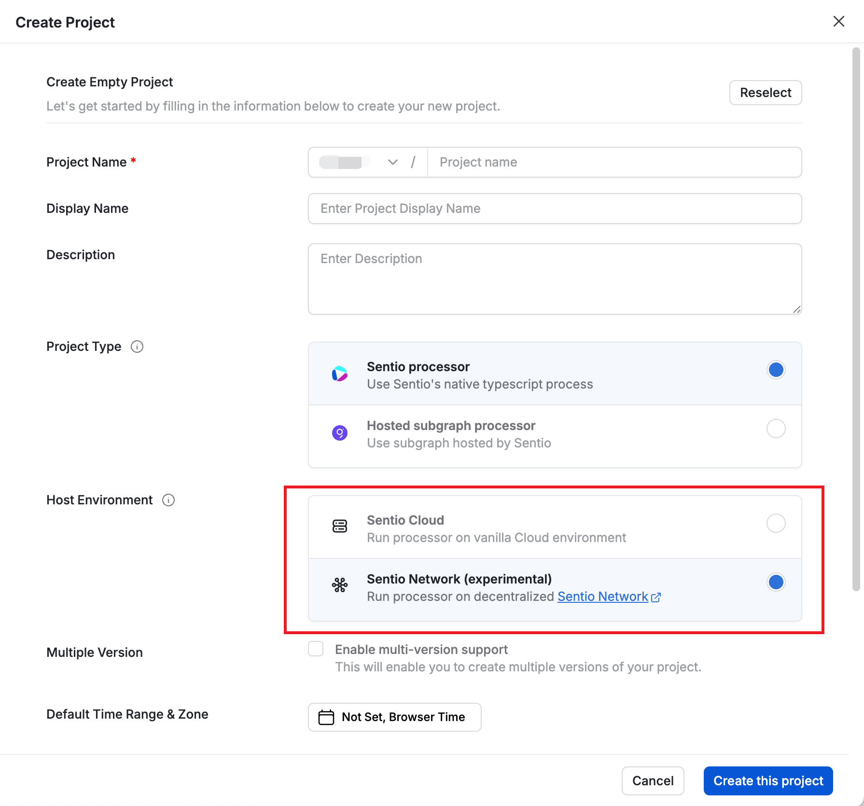Click the description textarea resize handle
Screen dimensions: 864x806
pos(796,309)
